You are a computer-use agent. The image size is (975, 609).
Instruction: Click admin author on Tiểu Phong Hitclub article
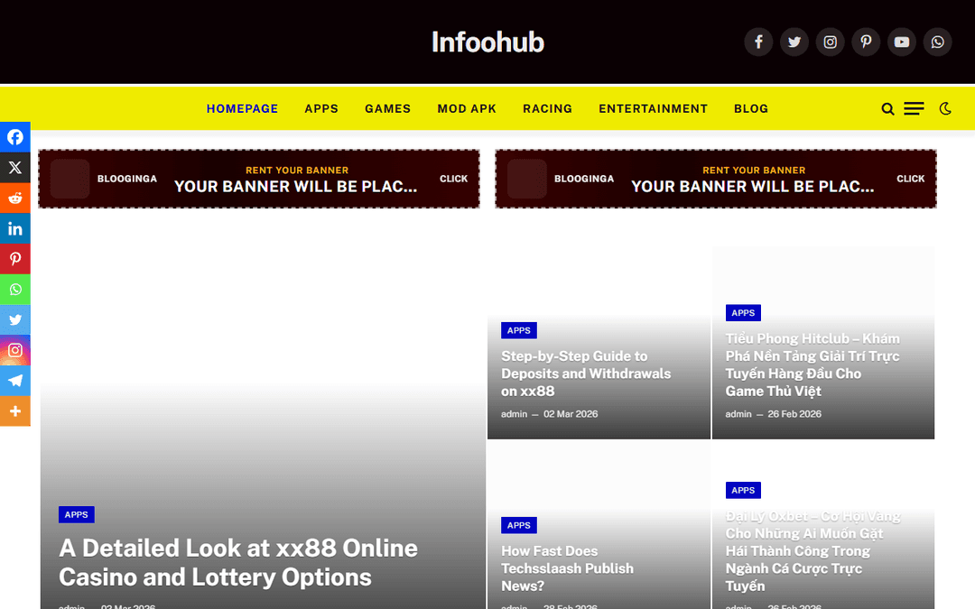tap(738, 414)
